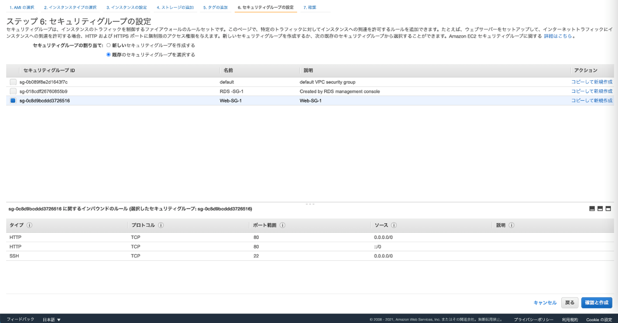The width and height of the screenshot is (618, 323).
Task: Check the RDS-SG-1 security group checkbox
Action: tap(13, 91)
